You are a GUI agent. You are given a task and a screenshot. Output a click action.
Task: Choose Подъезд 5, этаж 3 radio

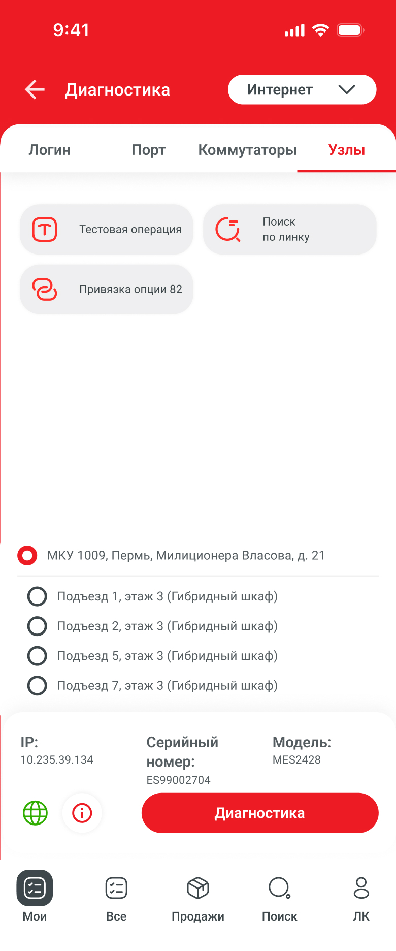[x=37, y=656]
